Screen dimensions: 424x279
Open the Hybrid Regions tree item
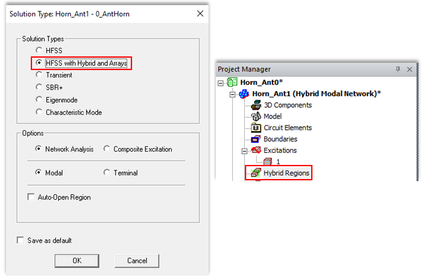coord(286,173)
